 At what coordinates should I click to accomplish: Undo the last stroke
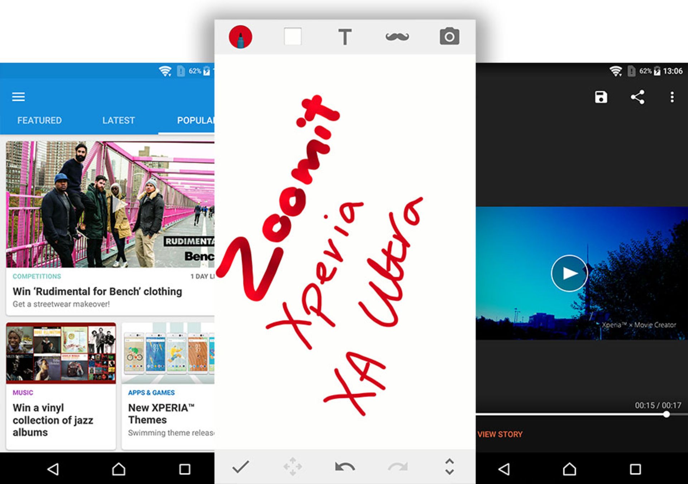pos(345,467)
